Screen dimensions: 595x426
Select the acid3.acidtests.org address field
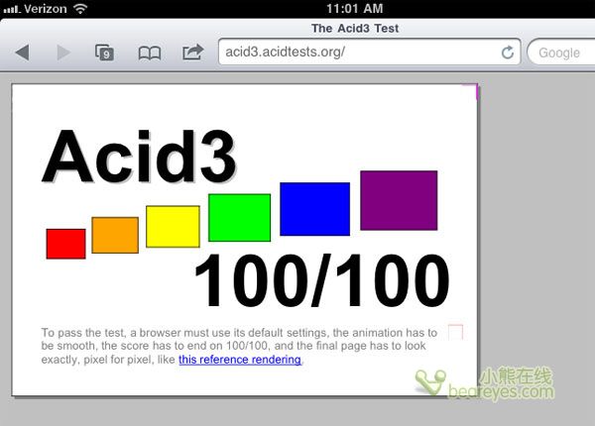coord(369,52)
